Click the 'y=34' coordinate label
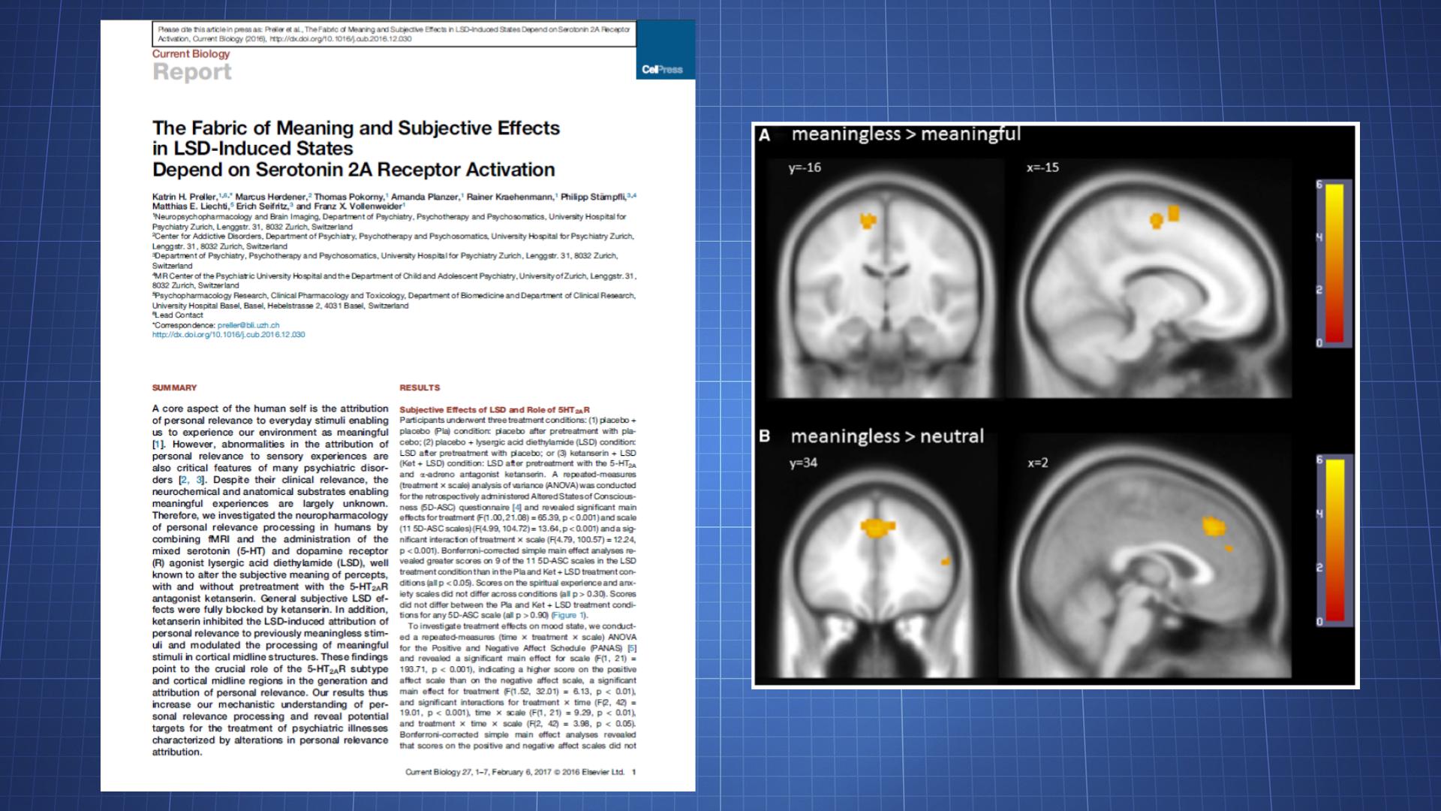1441x811 pixels. tap(803, 463)
